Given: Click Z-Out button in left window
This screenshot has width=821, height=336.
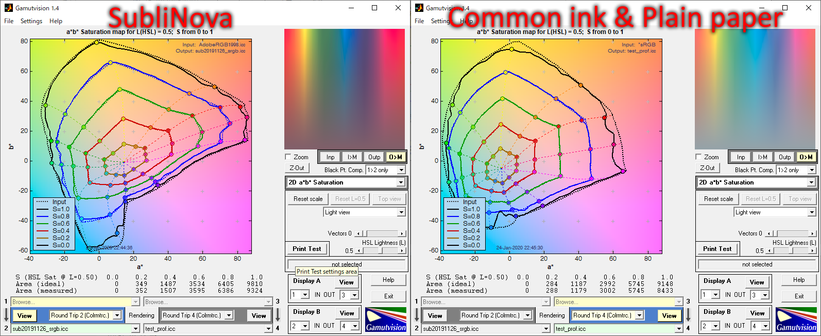Looking at the screenshot, I should 297,168.
